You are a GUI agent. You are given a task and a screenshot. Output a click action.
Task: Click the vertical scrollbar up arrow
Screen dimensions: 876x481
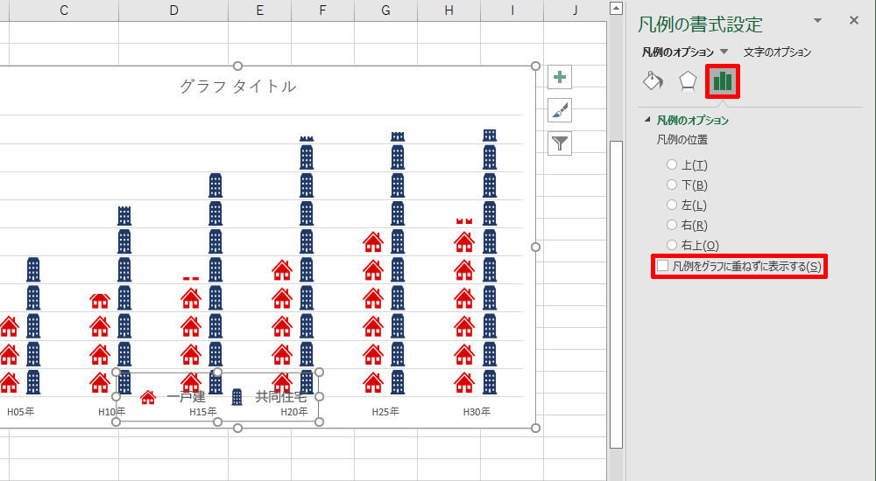click(x=616, y=9)
